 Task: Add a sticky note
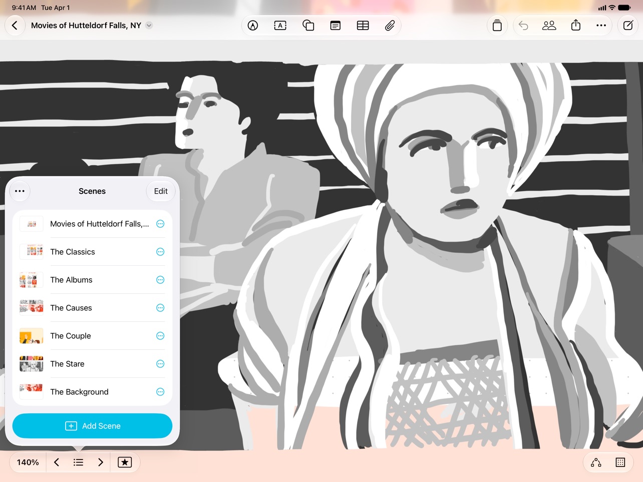(x=336, y=26)
